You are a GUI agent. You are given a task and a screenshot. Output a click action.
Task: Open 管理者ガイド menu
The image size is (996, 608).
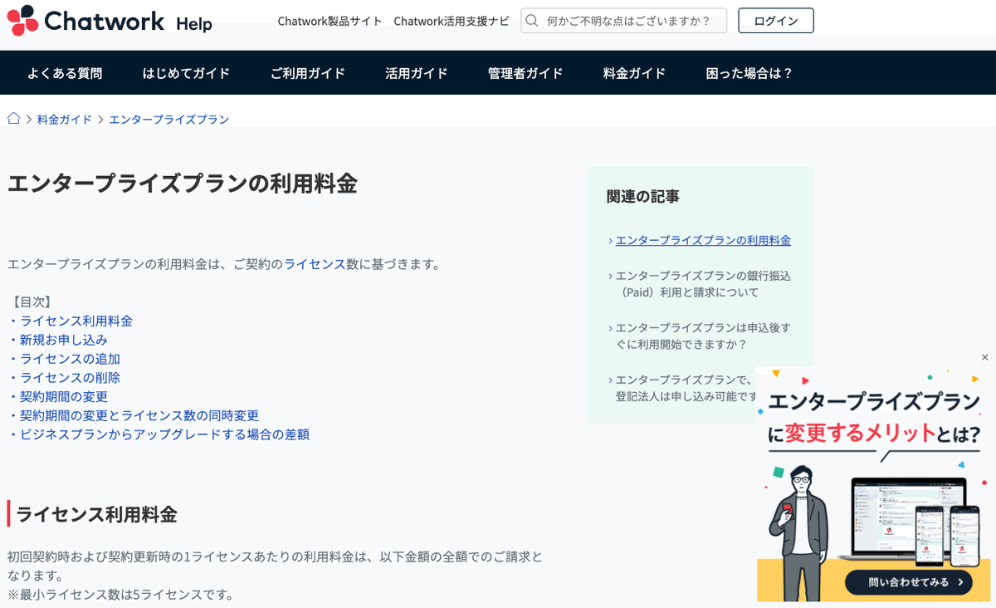tap(525, 73)
